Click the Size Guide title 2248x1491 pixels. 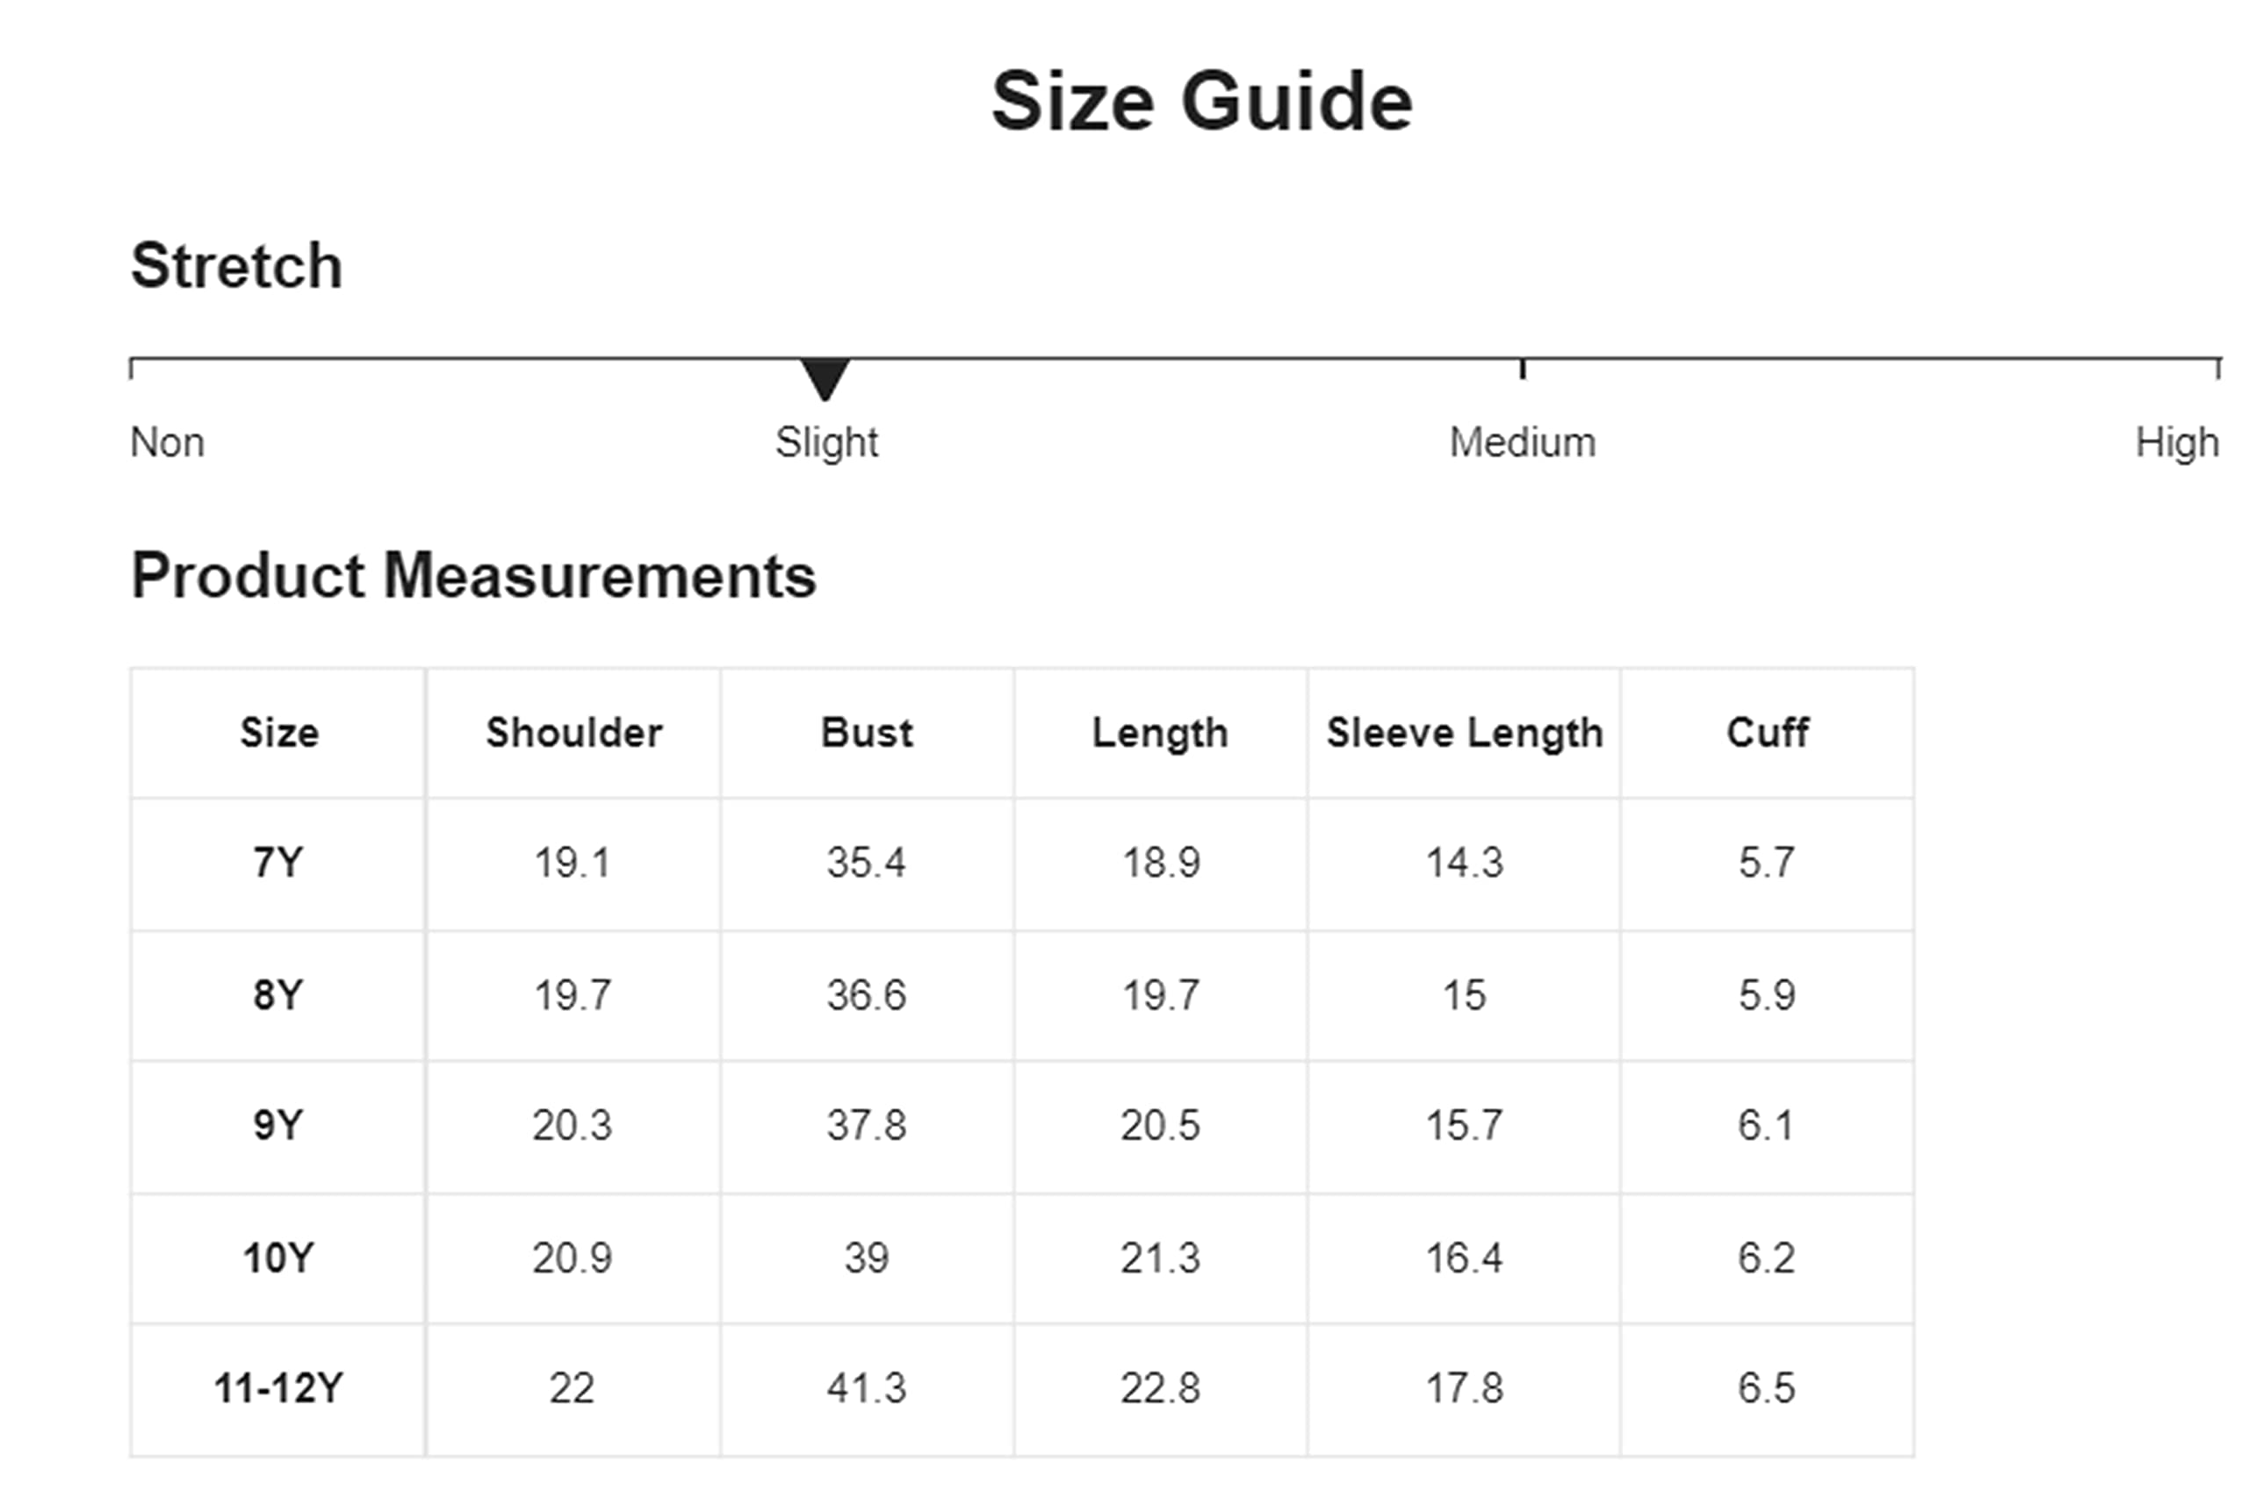pyautogui.click(x=1201, y=102)
